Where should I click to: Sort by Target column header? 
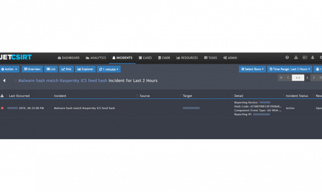coord(187,96)
